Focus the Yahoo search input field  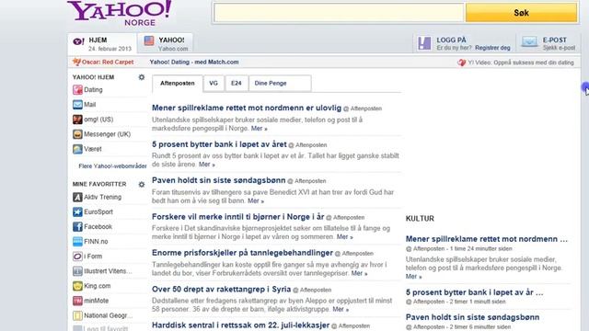tap(339, 13)
